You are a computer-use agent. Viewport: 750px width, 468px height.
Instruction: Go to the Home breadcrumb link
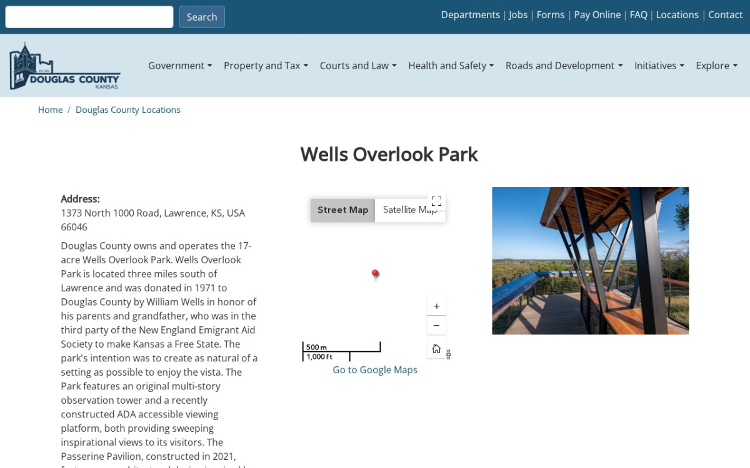coord(50,110)
